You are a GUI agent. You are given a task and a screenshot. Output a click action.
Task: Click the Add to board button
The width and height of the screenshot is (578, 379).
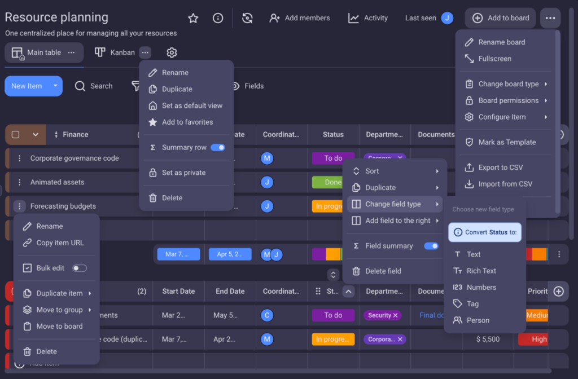pyautogui.click(x=501, y=18)
